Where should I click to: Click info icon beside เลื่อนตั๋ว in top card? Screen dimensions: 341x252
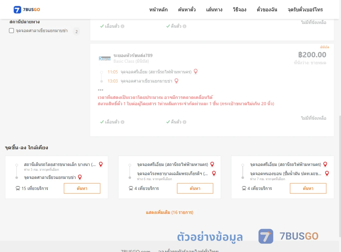123,26
